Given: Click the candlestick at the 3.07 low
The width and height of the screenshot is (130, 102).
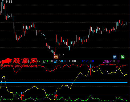Looking at the screenshot, I should (x=54, y=52).
